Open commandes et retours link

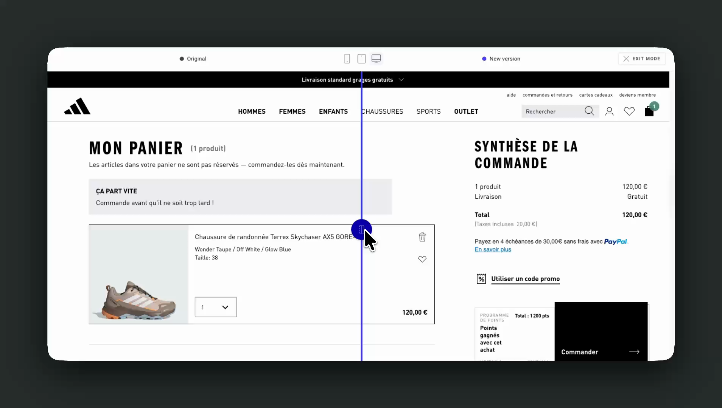point(548,95)
